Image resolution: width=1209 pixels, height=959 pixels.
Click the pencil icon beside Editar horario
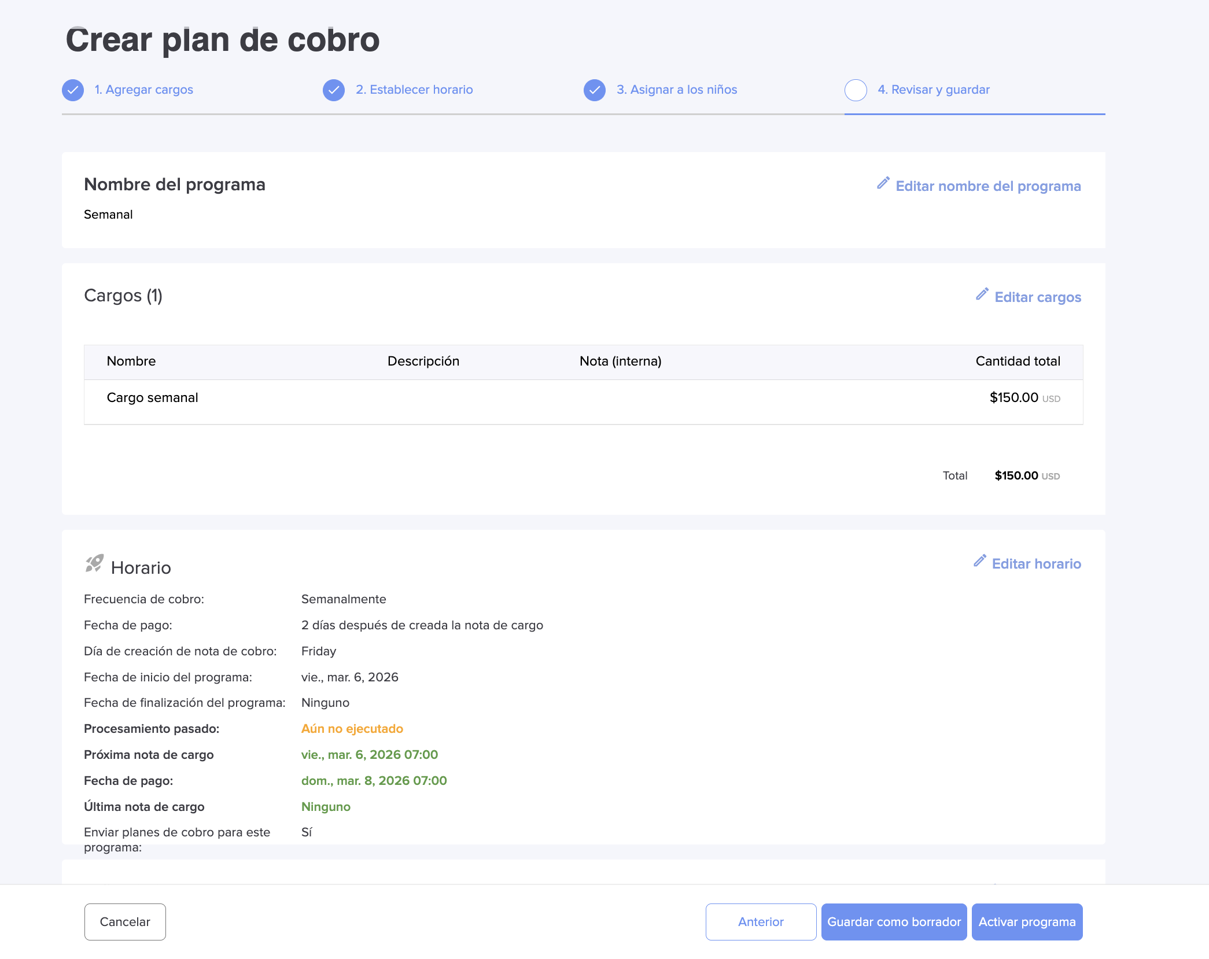click(x=979, y=561)
